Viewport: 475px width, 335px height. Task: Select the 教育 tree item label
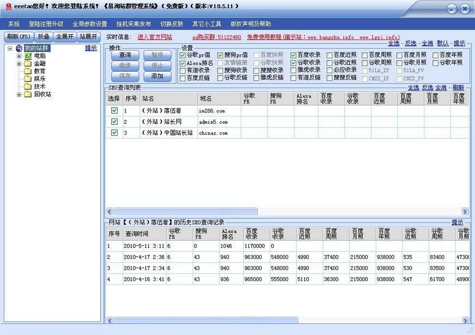coord(40,71)
